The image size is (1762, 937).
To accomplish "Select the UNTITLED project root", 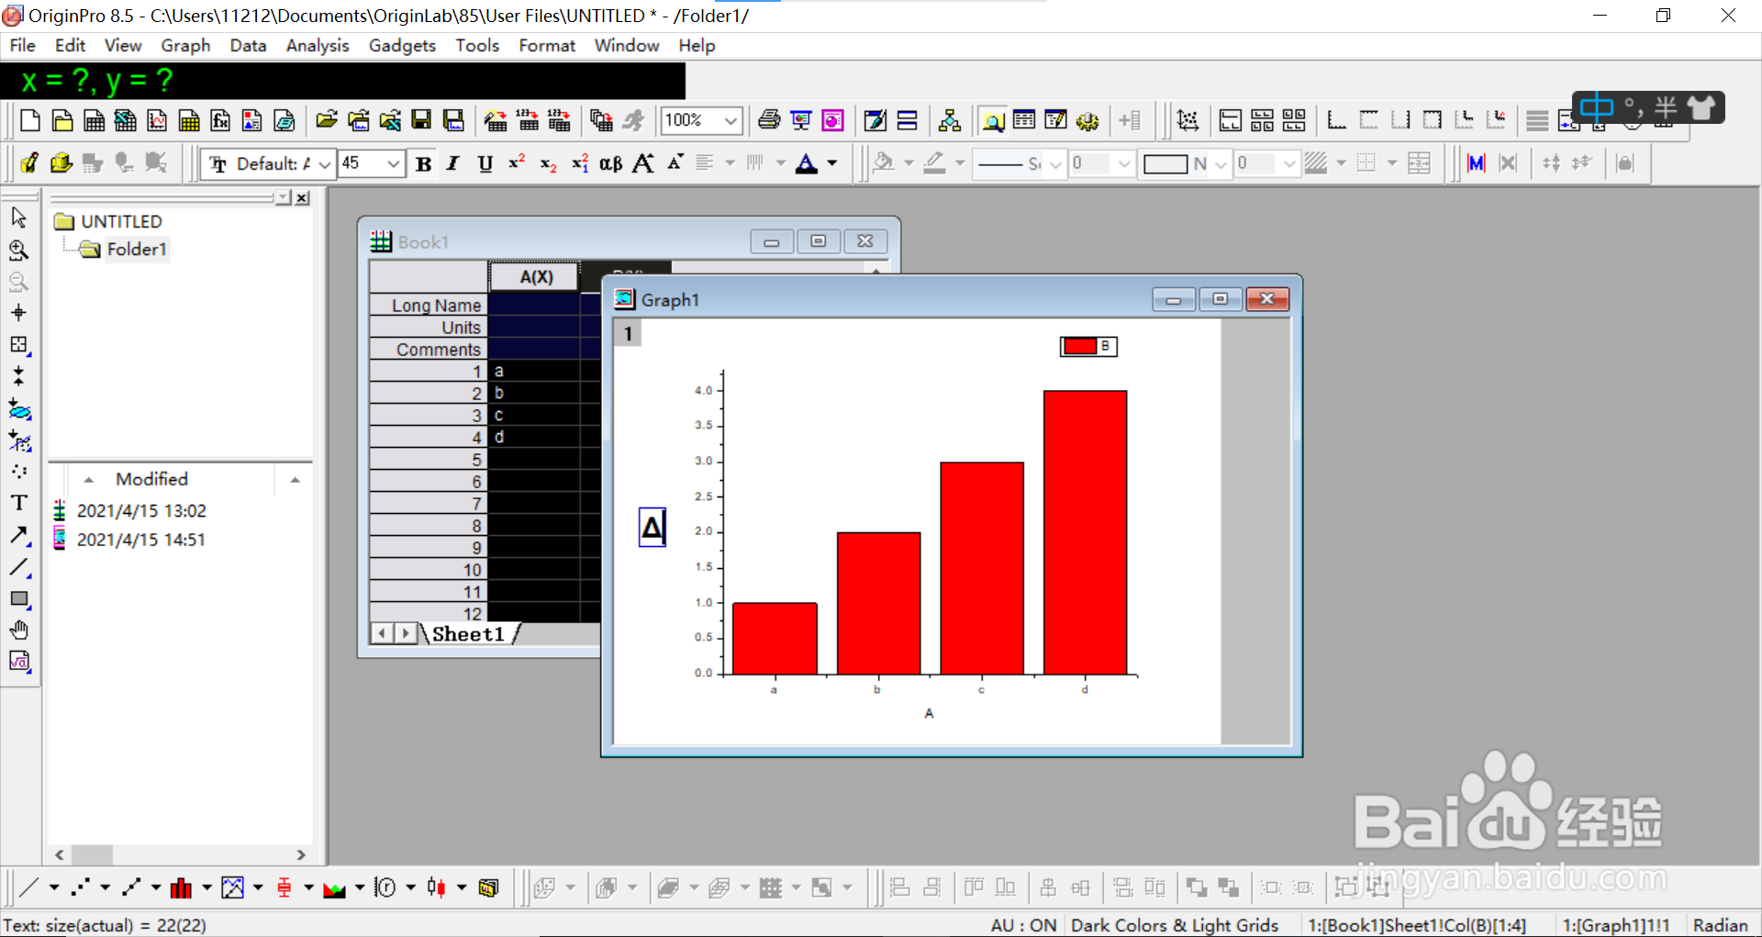I will [121, 221].
